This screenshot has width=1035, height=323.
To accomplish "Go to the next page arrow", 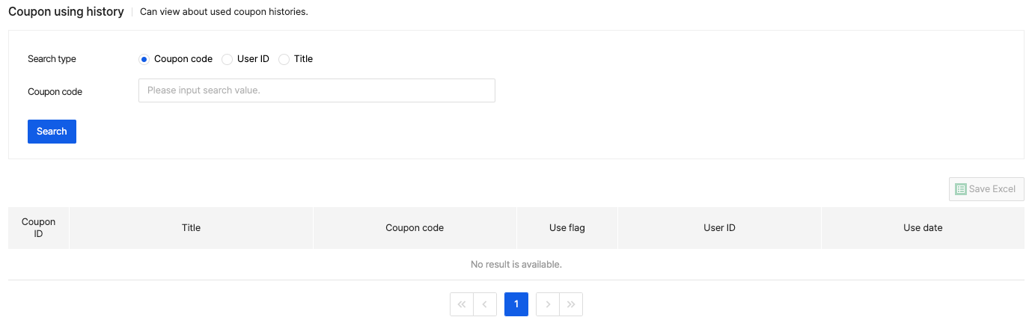I will pyautogui.click(x=548, y=304).
